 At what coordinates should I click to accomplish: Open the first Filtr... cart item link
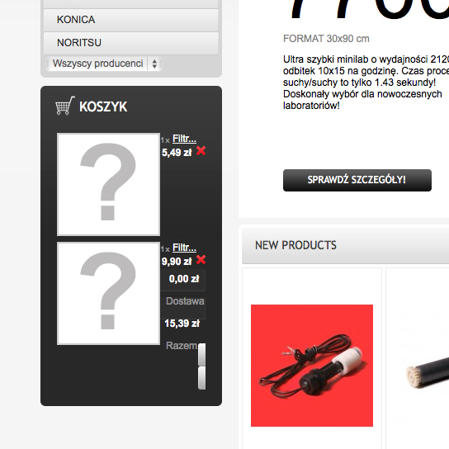pyautogui.click(x=184, y=139)
